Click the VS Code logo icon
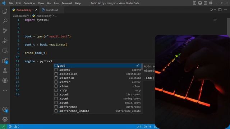This screenshot has height=129, width=230. 4,3
